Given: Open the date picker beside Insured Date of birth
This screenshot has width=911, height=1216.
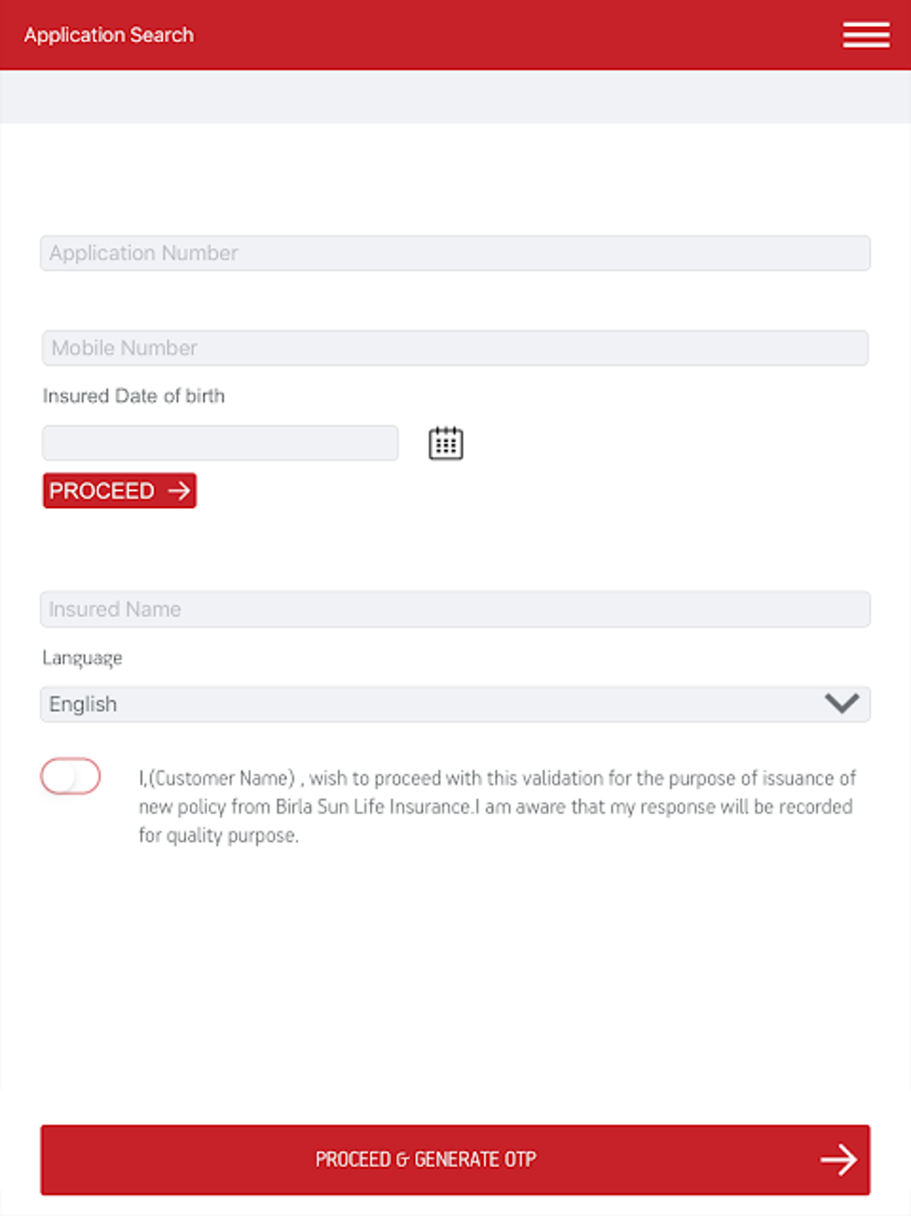Looking at the screenshot, I should click(446, 442).
